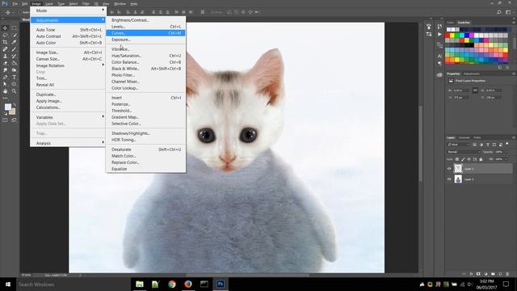Open the Paragraph panel icon

[x=439, y=63]
